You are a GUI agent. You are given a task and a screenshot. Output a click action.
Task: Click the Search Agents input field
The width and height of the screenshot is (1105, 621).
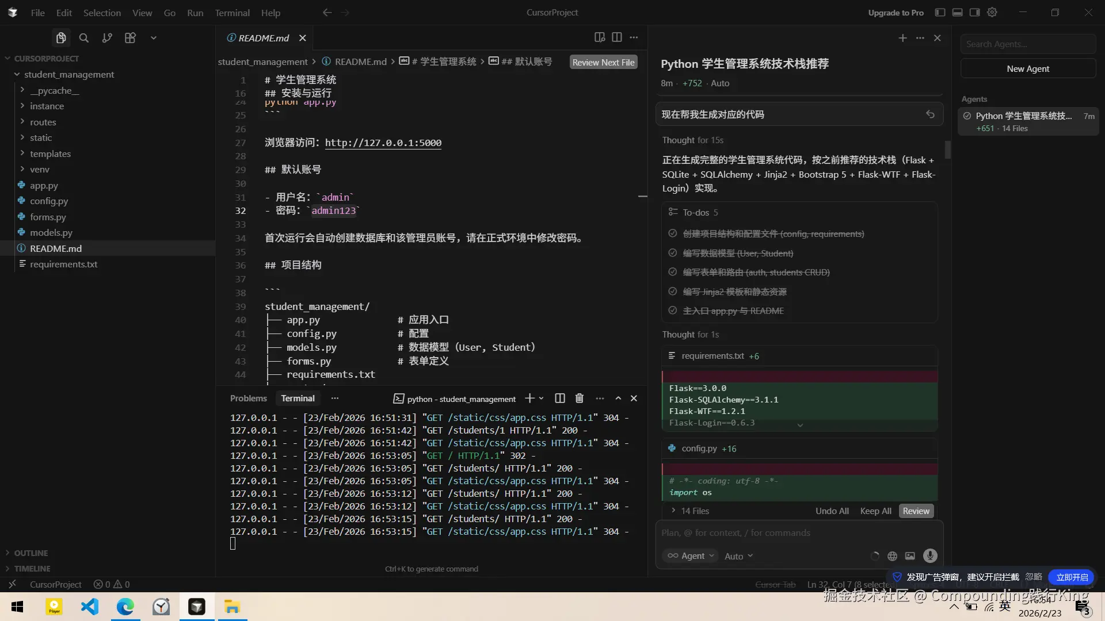coord(1027,44)
